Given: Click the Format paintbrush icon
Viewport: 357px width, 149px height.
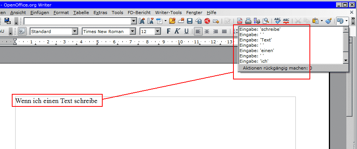Looking at the screenshot, I should tap(328, 21).
